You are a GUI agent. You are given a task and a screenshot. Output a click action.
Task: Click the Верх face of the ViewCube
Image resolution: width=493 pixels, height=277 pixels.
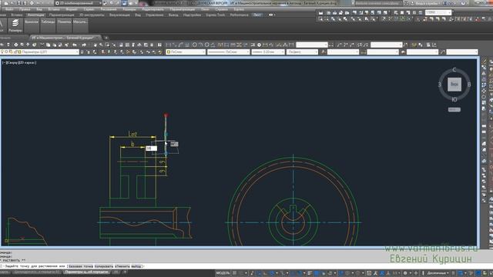(454, 84)
